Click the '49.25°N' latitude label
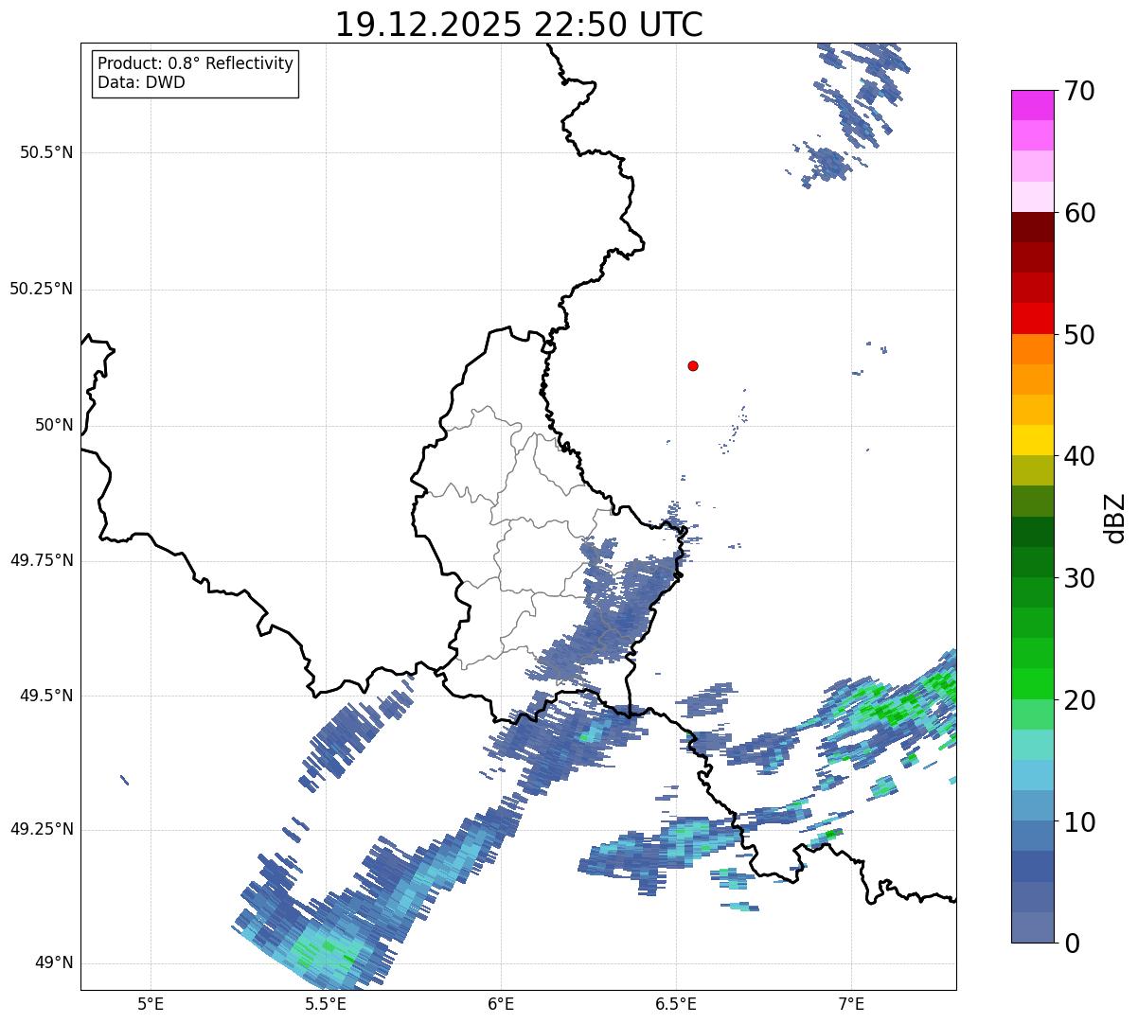Screen dimensions: 1138x1023 point(42,830)
